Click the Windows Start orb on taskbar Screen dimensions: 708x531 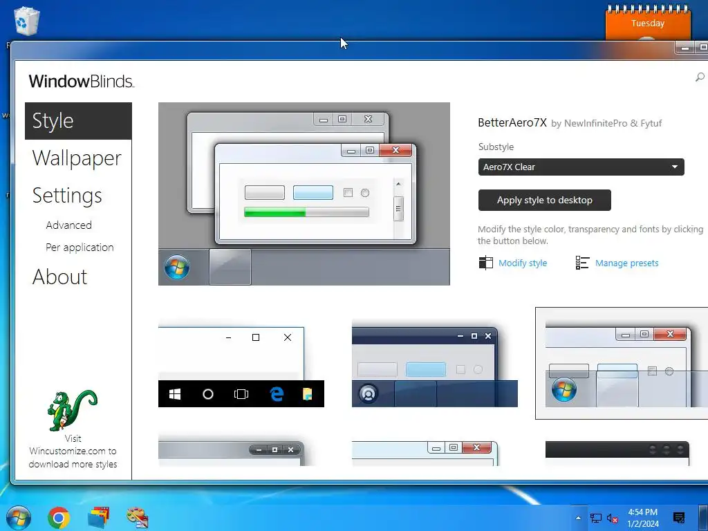coord(19,518)
